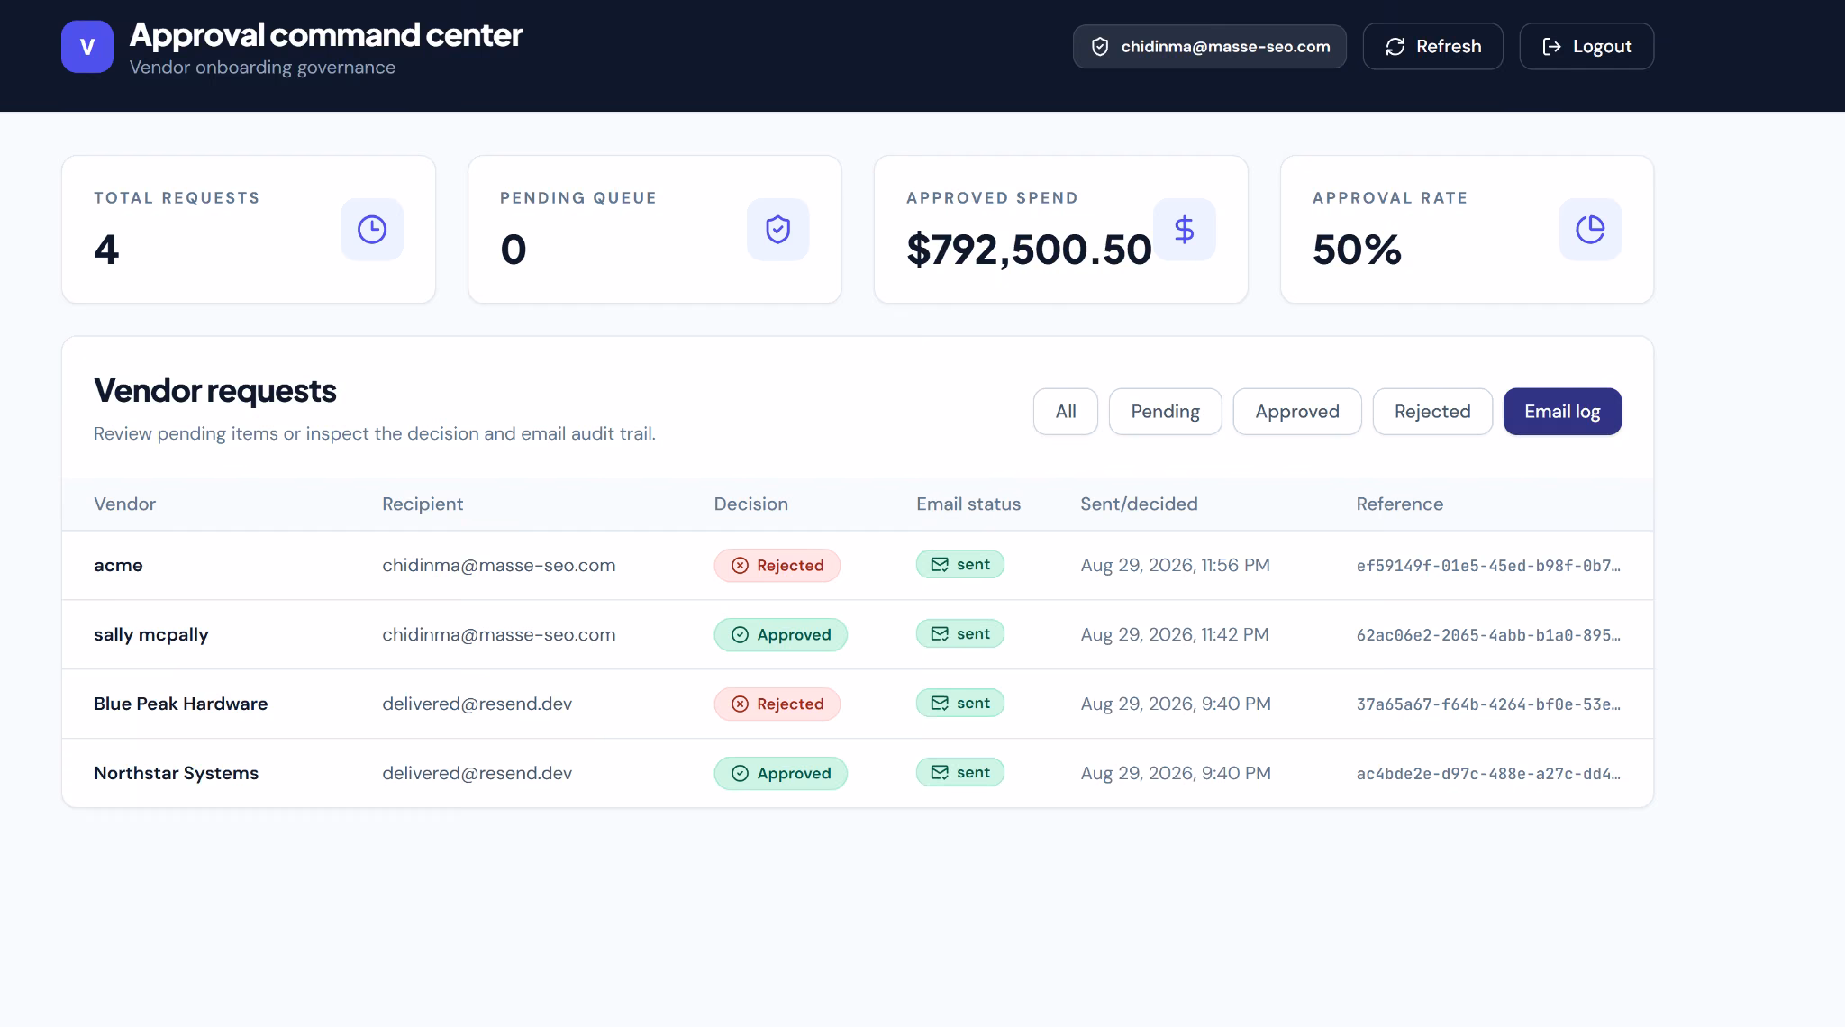This screenshot has height=1027, width=1845.
Task: Select the acme vendor name
Action: [118, 566]
